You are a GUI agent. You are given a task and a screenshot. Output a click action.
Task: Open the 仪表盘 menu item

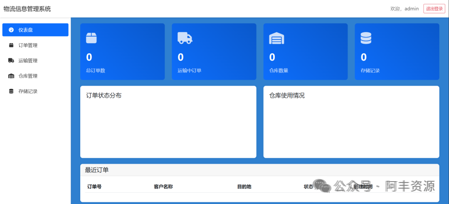(x=35, y=30)
